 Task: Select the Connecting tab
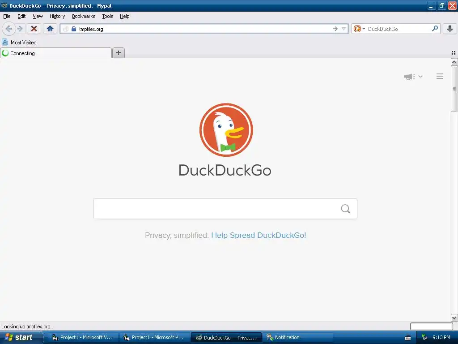pos(56,53)
